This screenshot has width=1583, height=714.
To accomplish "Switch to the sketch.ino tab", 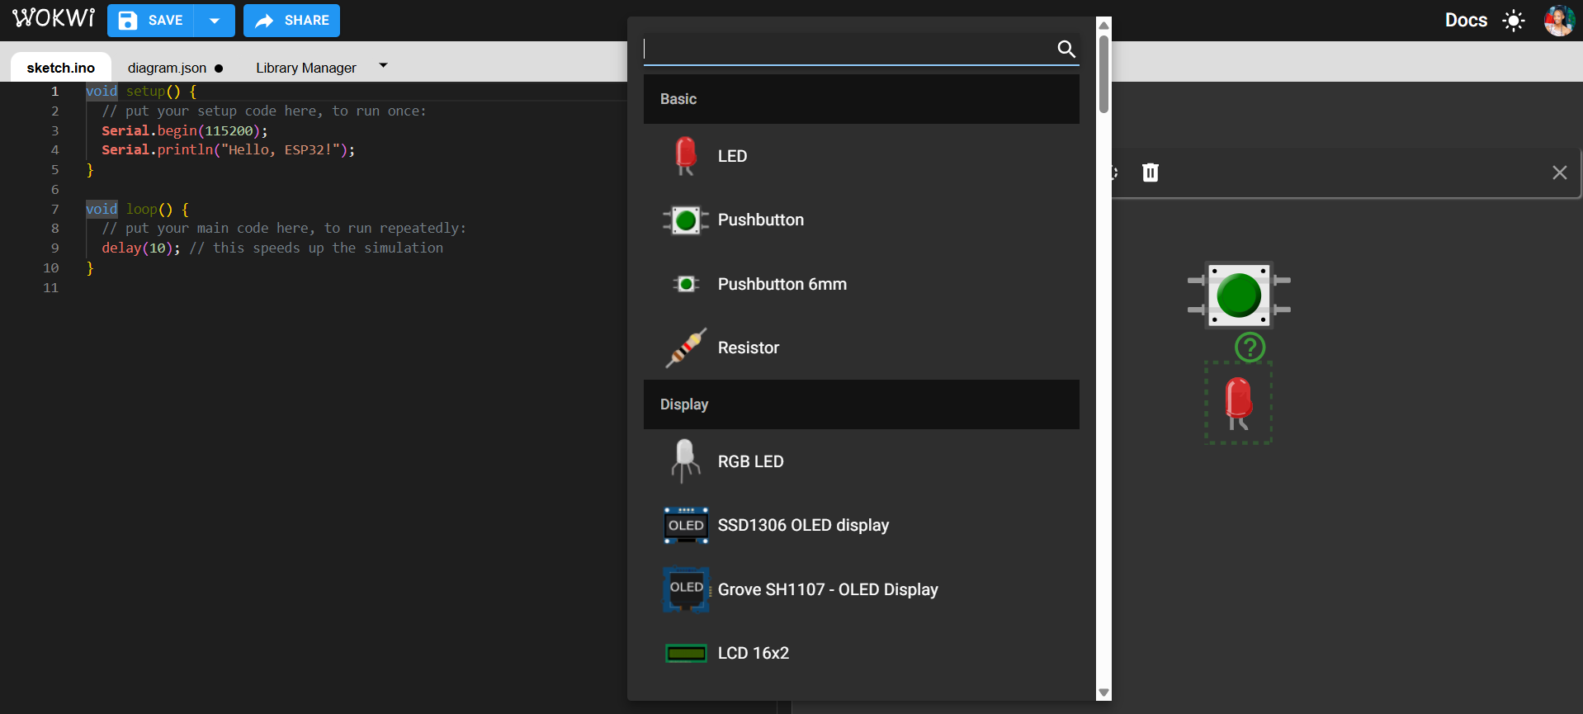I will pos(61,68).
